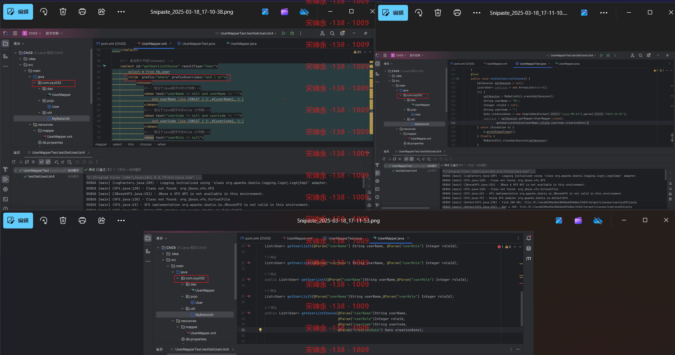Open more options in 17-11-53 viewer toolbar
Screen dimensions: 675x355
[x=121, y=220]
